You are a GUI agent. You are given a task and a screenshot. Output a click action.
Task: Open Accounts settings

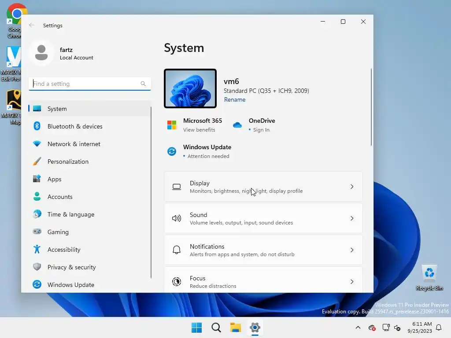click(x=89, y=197)
